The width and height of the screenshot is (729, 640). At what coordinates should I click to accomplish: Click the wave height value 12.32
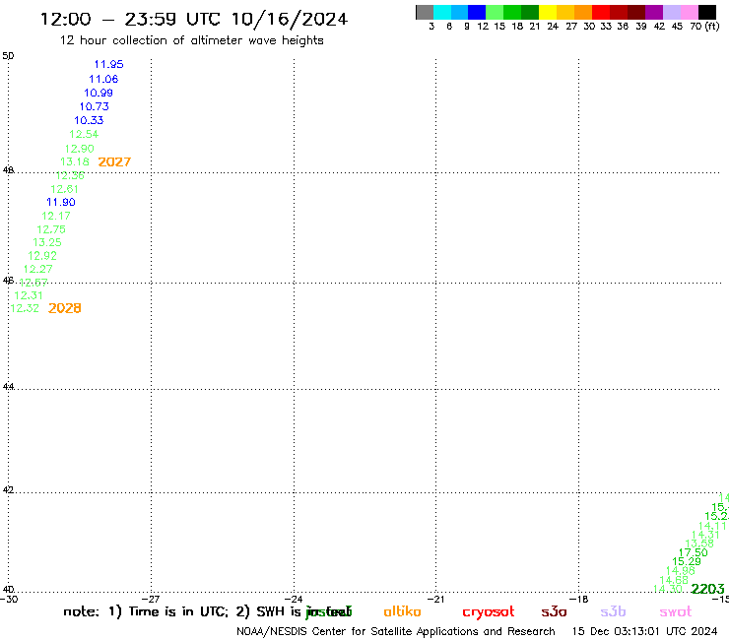(x=25, y=308)
